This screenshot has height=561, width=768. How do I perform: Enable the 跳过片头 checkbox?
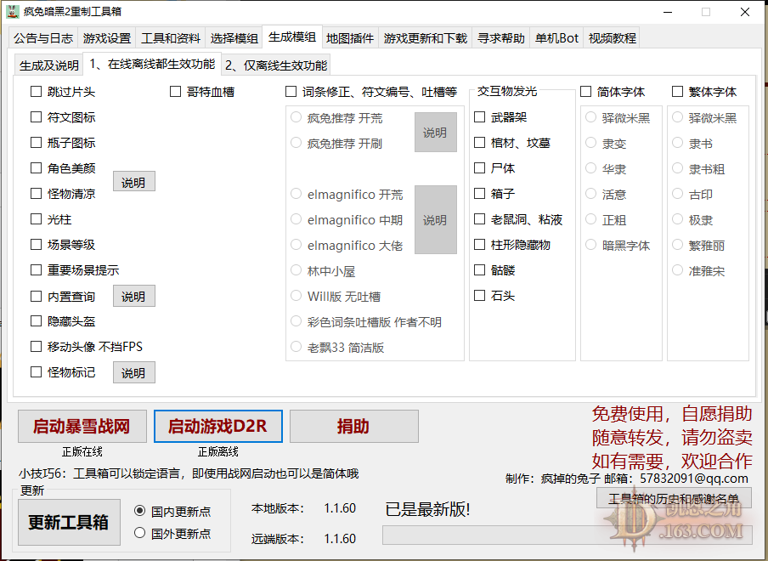[36, 92]
